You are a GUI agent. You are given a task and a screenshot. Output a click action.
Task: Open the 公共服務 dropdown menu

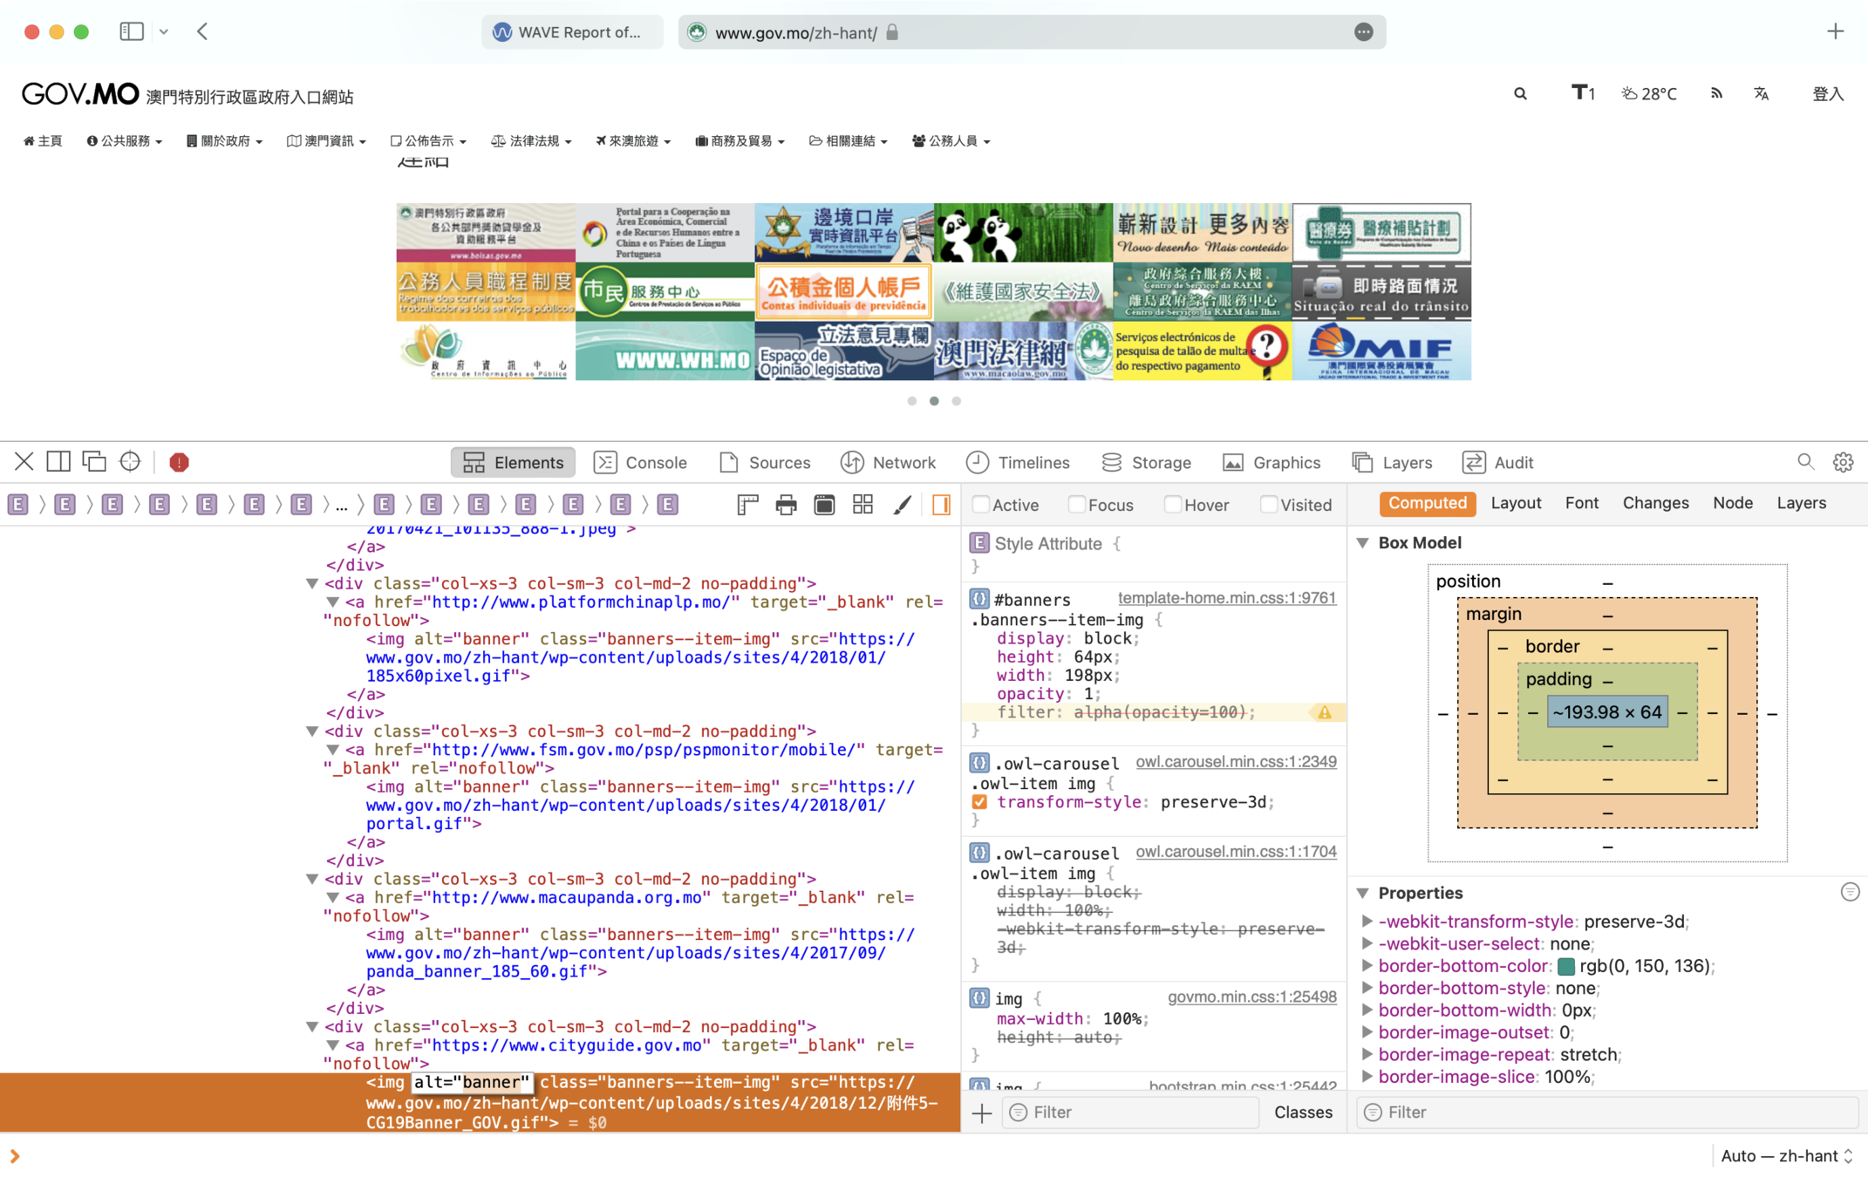(x=125, y=141)
